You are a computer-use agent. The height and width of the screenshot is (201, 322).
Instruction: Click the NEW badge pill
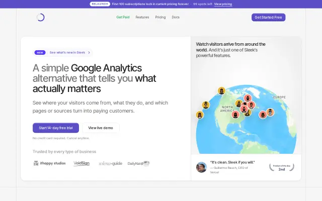click(x=40, y=52)
